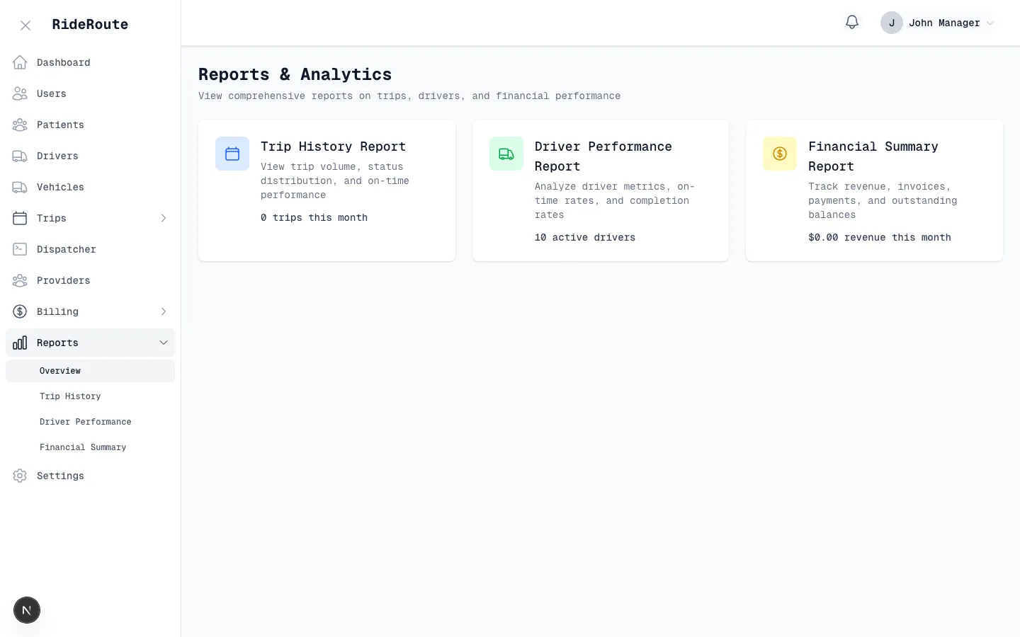
Task: Go to the Users page
Action: (90, 93)
